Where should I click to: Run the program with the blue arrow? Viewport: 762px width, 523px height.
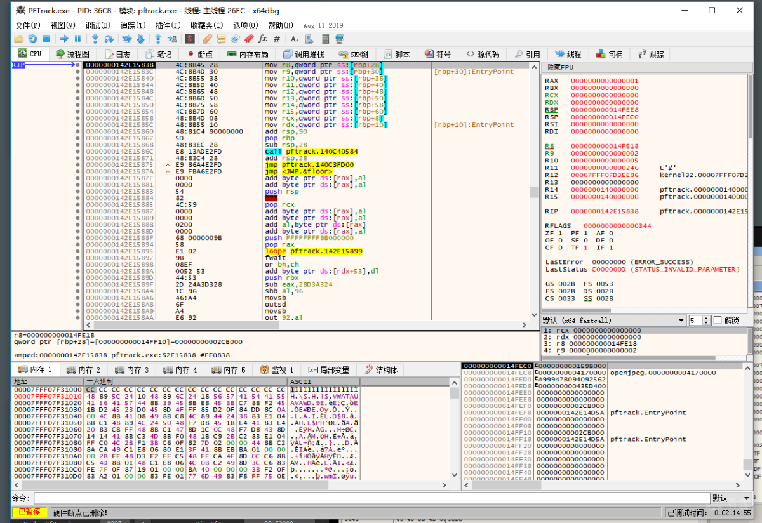point(64,39)
